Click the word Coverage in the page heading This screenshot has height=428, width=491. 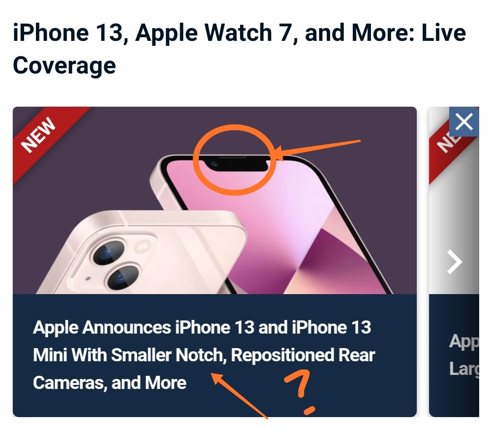coord(65,66)
